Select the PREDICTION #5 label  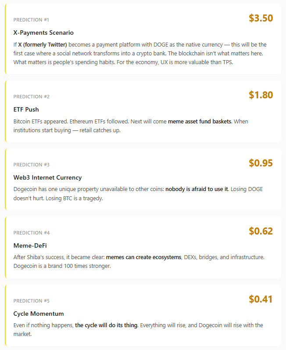click(x=31, y=301)
